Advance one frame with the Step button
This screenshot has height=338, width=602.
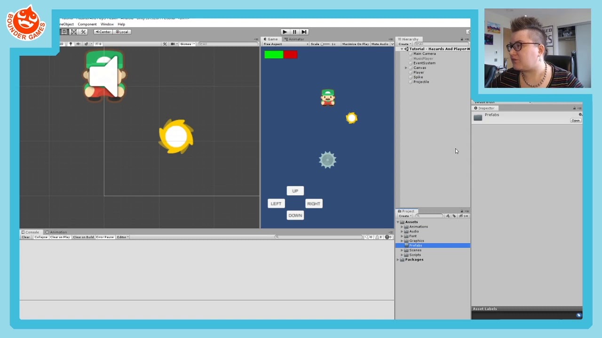[x=304, y=32]
